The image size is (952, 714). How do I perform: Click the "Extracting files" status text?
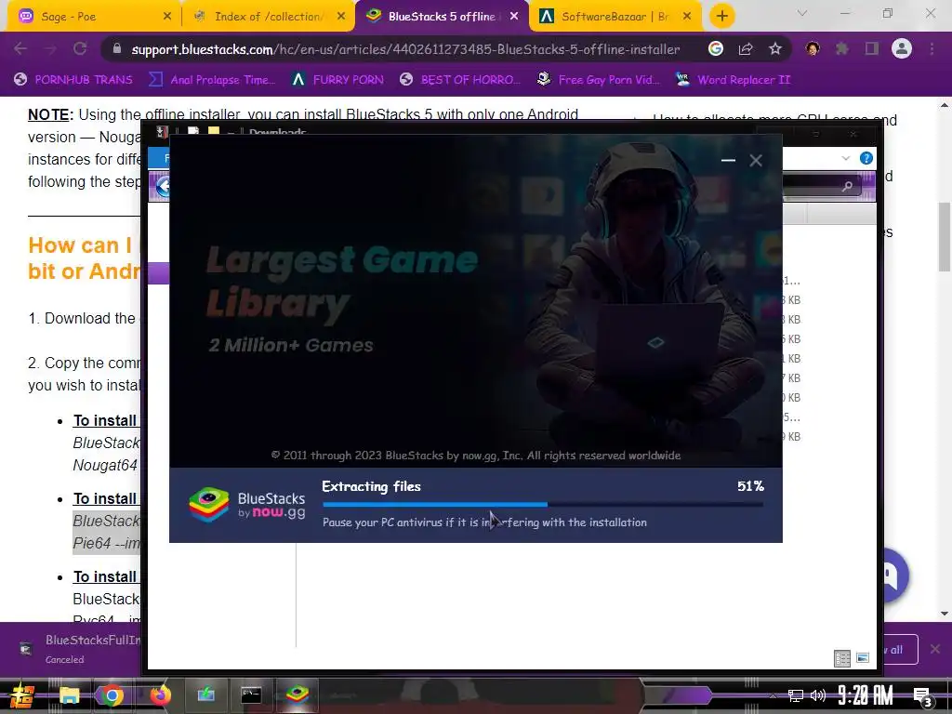coord(372,486)
